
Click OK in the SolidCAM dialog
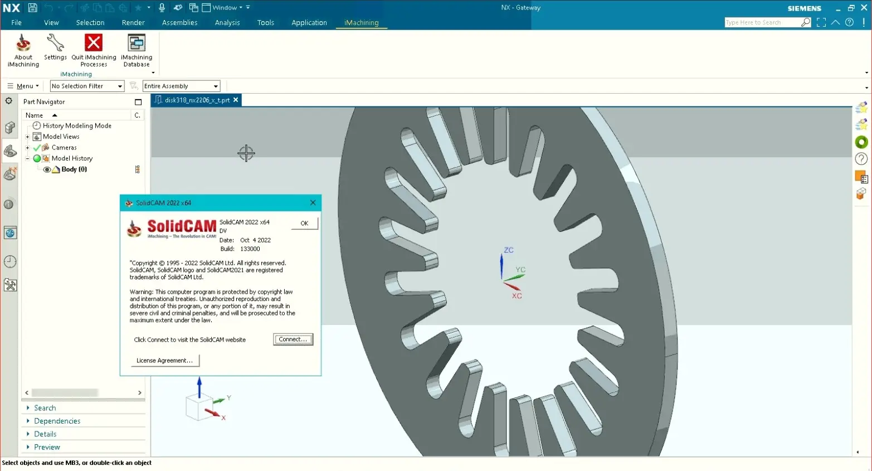304,223
